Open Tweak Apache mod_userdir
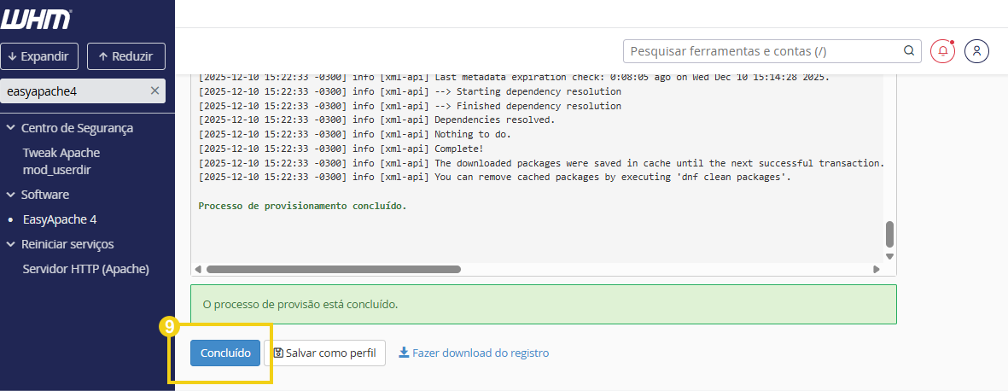Image resolution: width=1008 pixels, height=391 pixels. click(x=61, y=161)
